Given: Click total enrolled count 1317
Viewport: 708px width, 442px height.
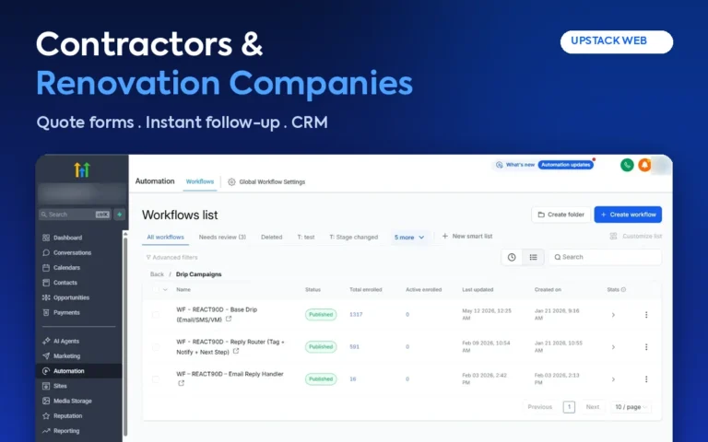Looking at the screenshot, I should coord(356,315).
